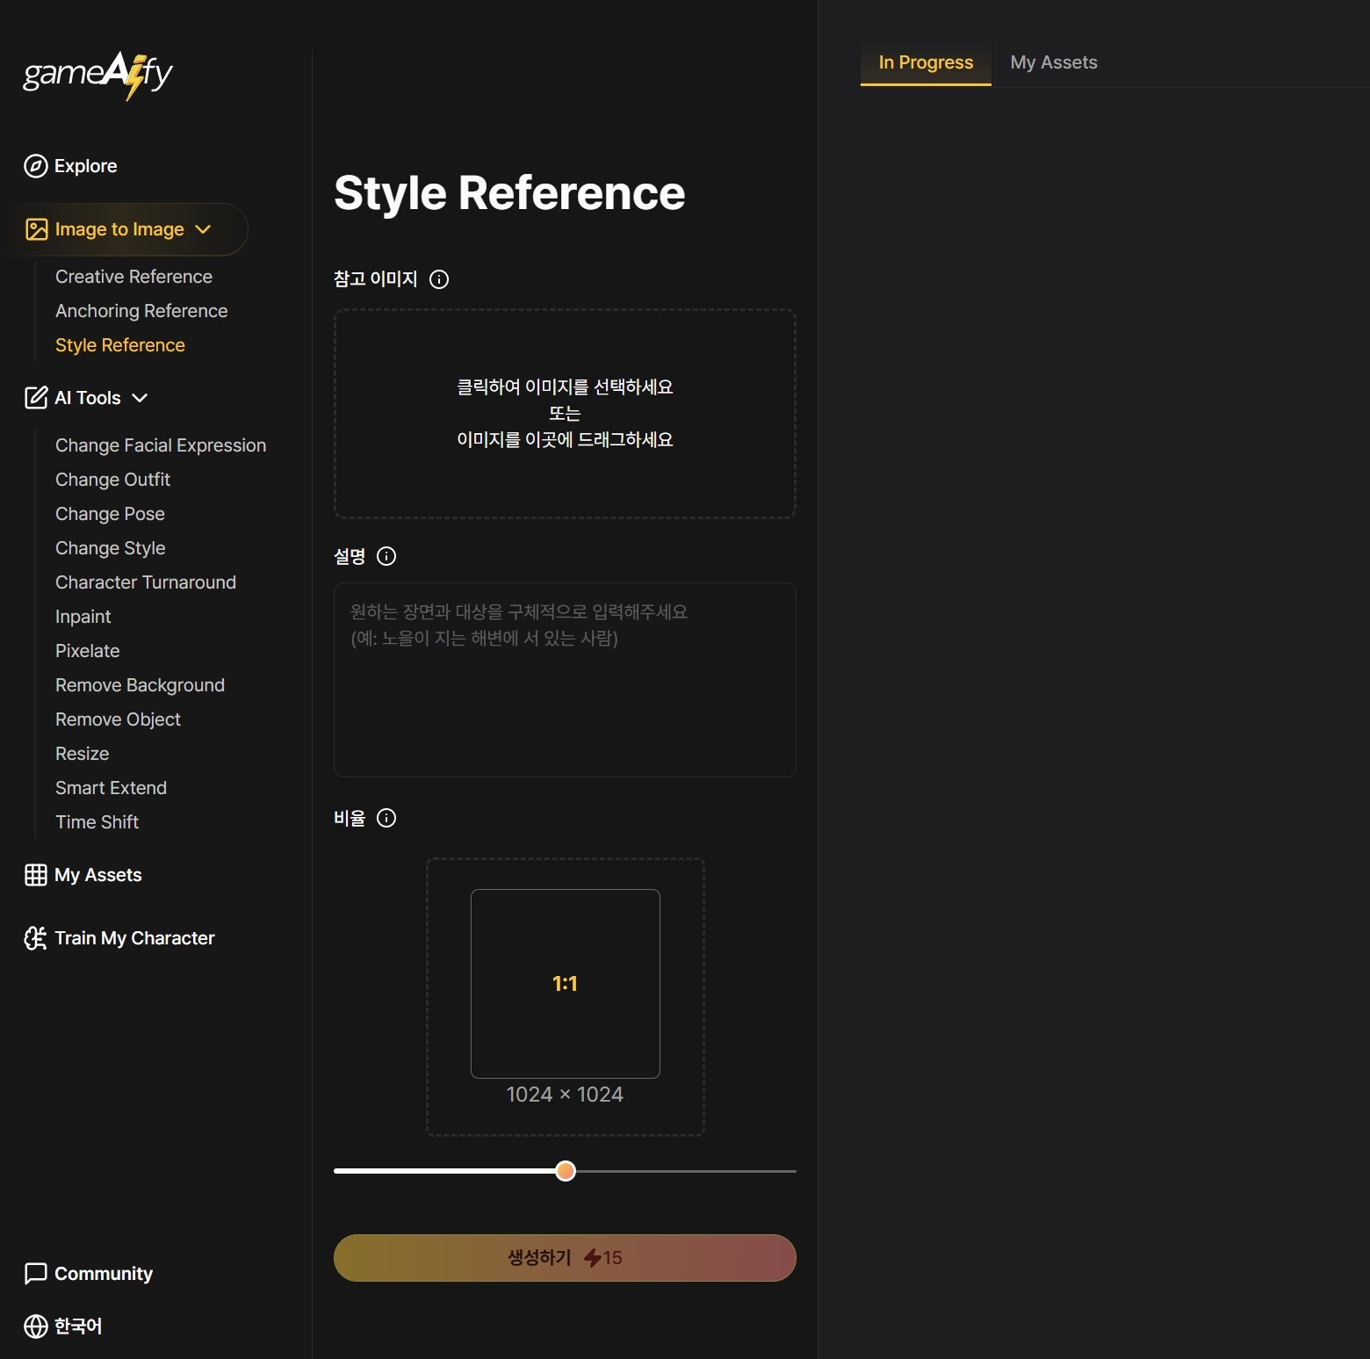Click the 설명 description text field

coord(565,680)
